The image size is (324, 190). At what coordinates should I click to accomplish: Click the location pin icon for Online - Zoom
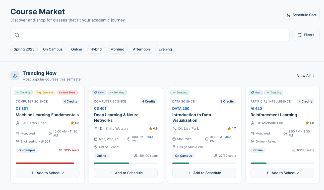pyautogui.click(x=96, y=147)
